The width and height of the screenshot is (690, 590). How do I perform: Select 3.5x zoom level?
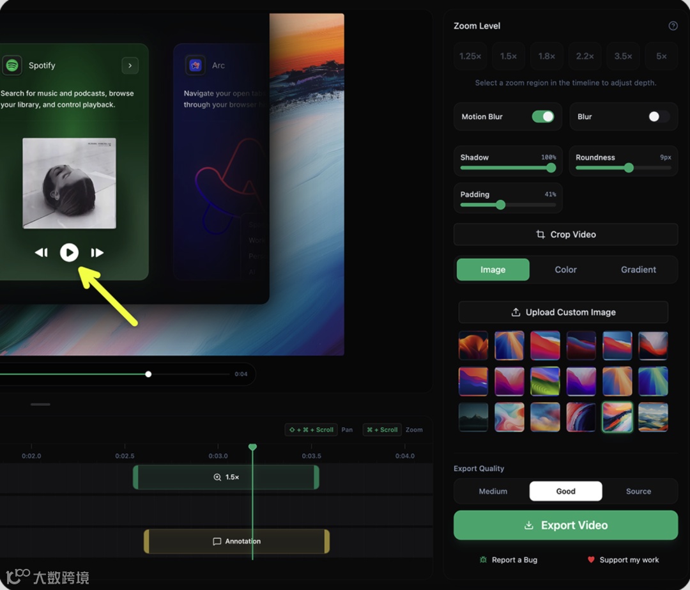click(623, 56)
